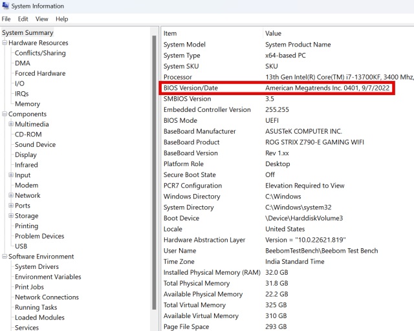414x331 pixels.
Task: Select the SMBIOS Version row
Action: pos(288,99)
